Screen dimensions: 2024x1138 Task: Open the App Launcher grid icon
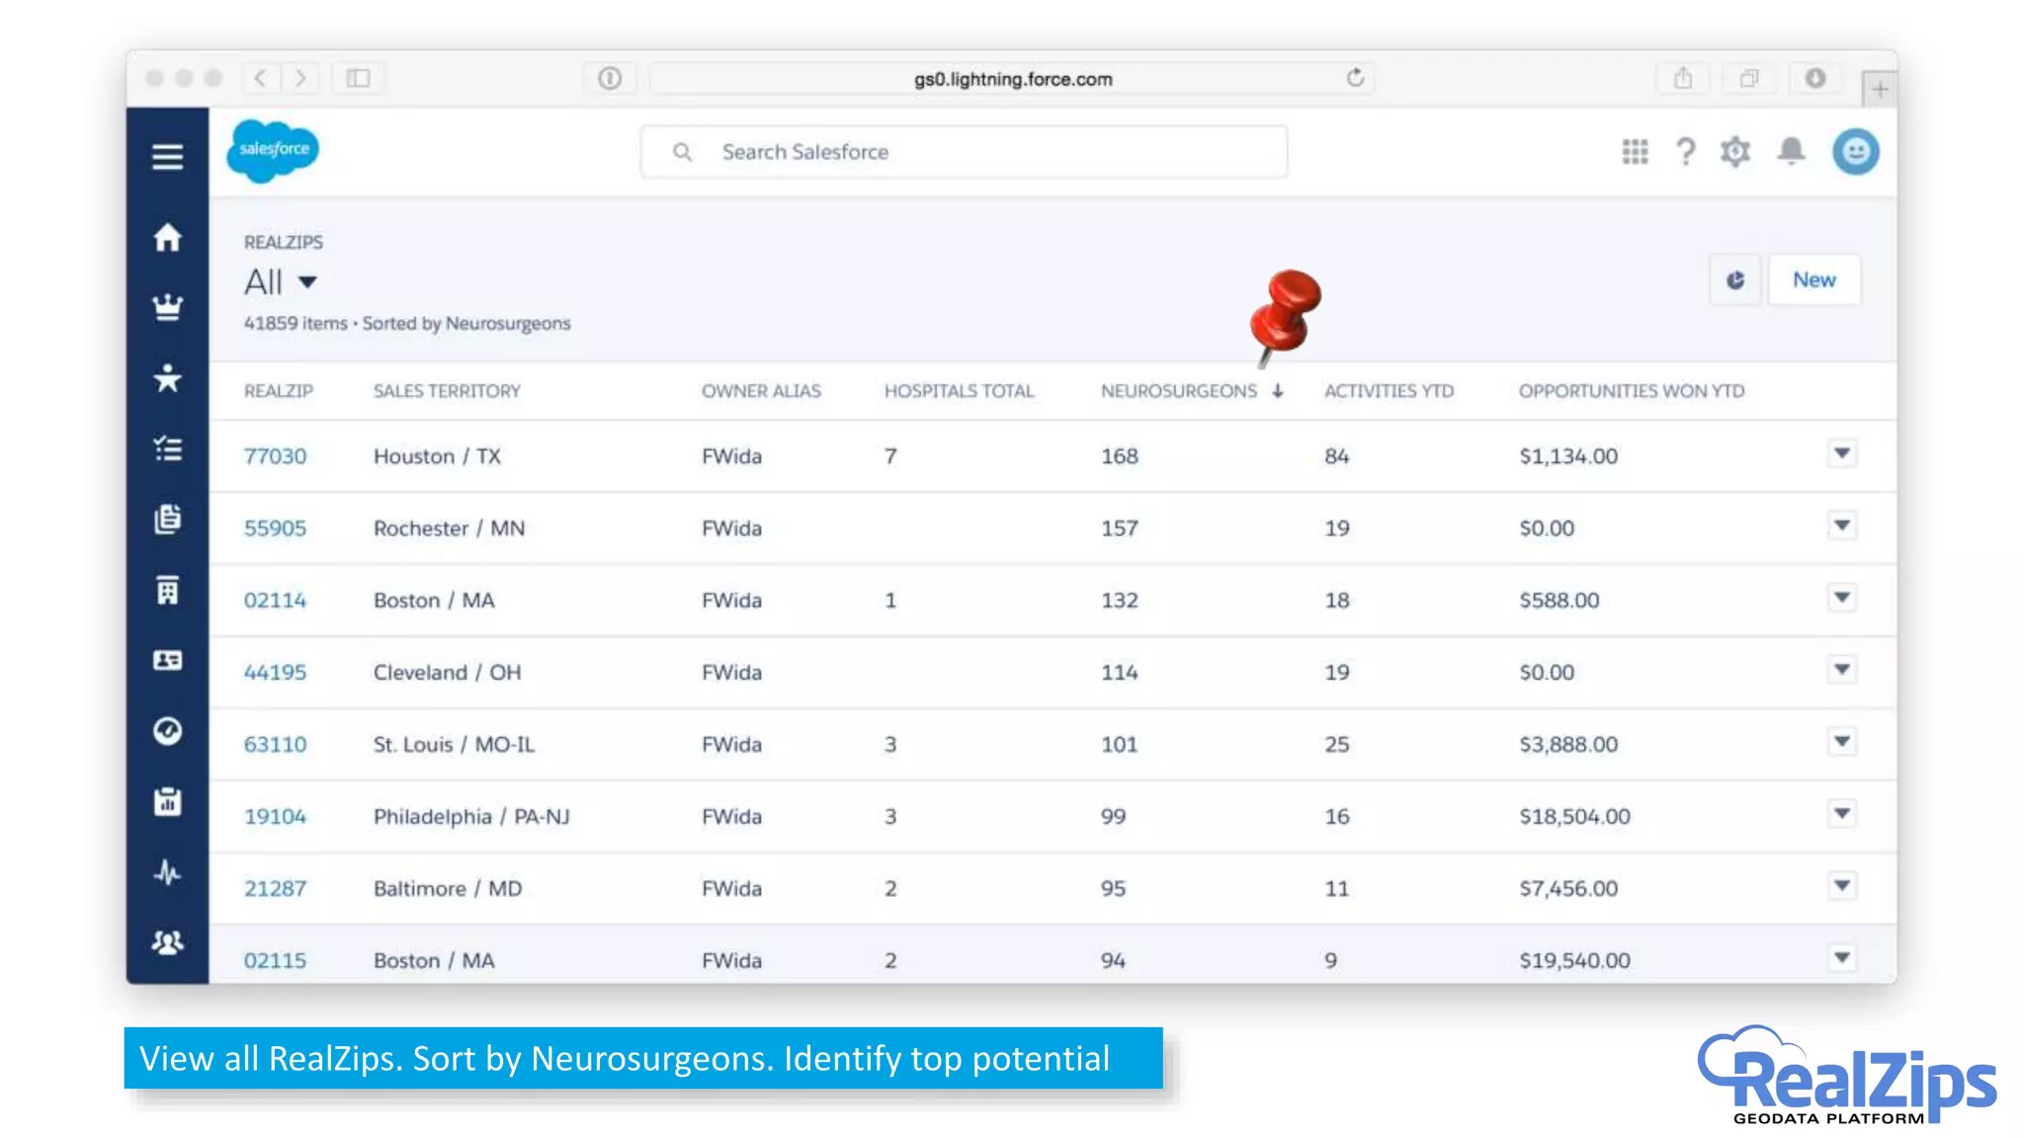coord(1635,151)
